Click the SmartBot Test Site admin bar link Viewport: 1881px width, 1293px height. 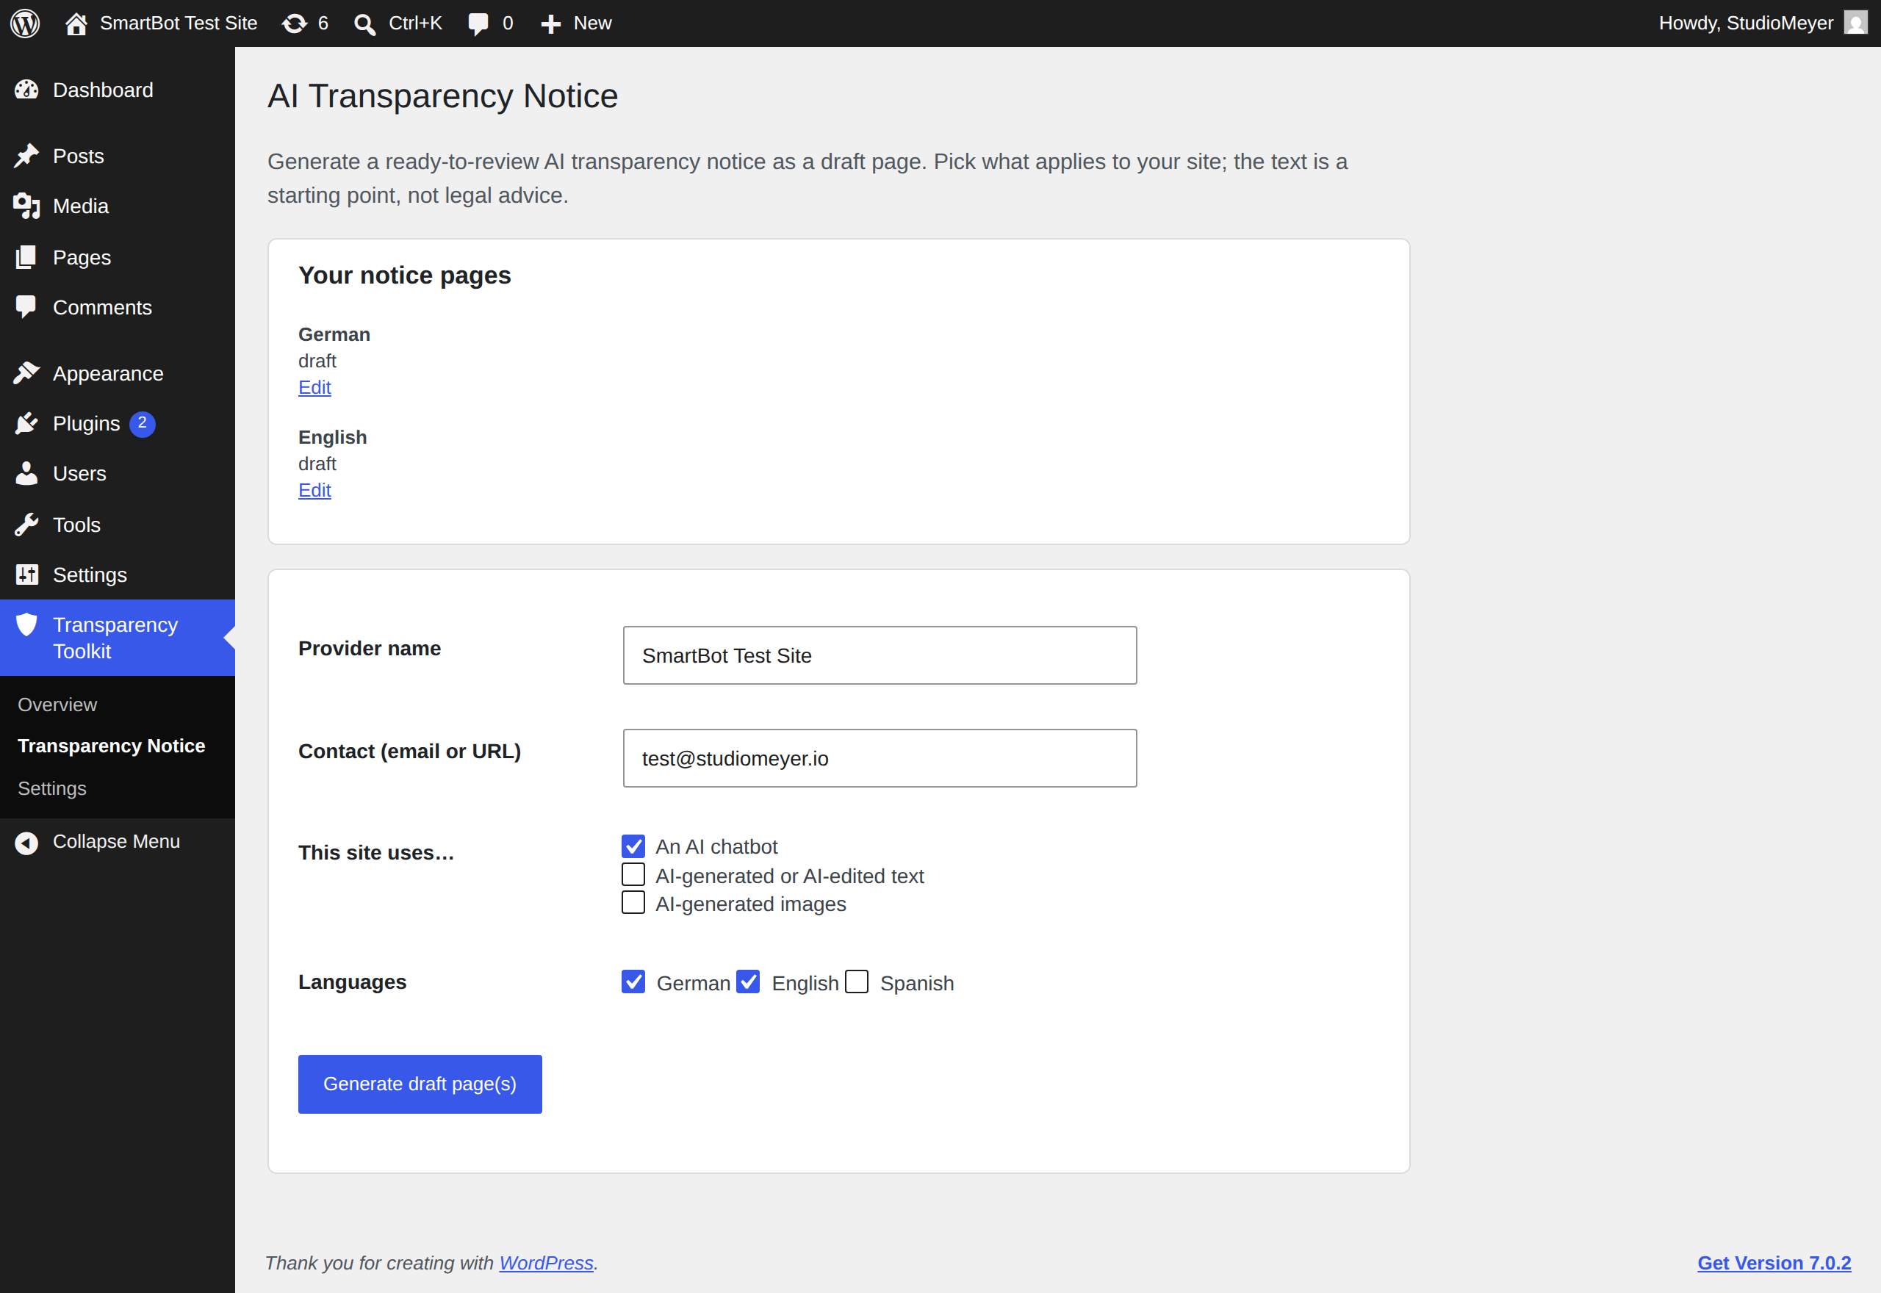pyautogui.click(x=179, y=24)
